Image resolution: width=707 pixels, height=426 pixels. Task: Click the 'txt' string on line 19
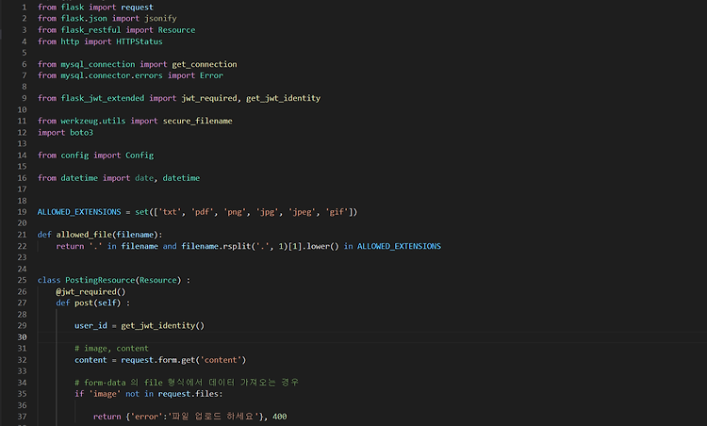170,212
